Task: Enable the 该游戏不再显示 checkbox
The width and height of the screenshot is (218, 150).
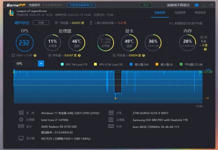Action: (x=165, y=5)
